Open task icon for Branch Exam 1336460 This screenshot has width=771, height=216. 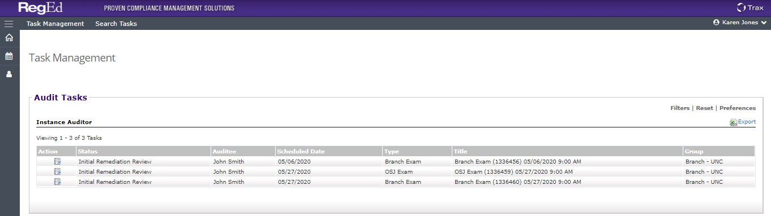pyautogui.click(x=57, y=182)
